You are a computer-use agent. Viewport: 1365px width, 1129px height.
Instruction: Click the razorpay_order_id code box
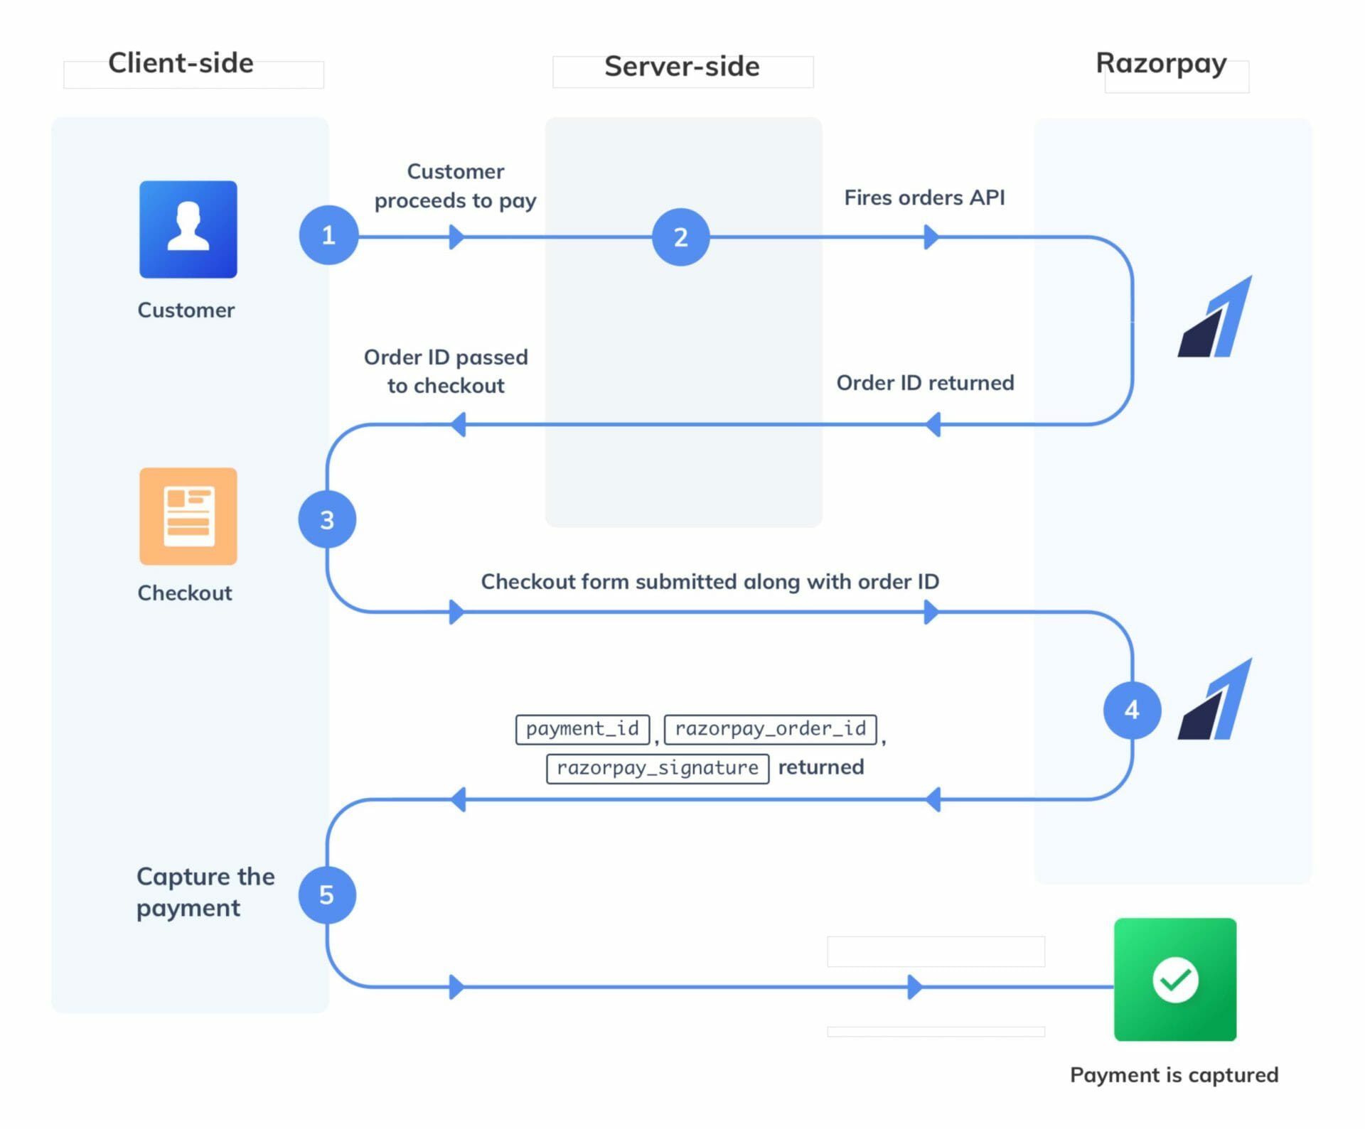click(x=771, y=729)
